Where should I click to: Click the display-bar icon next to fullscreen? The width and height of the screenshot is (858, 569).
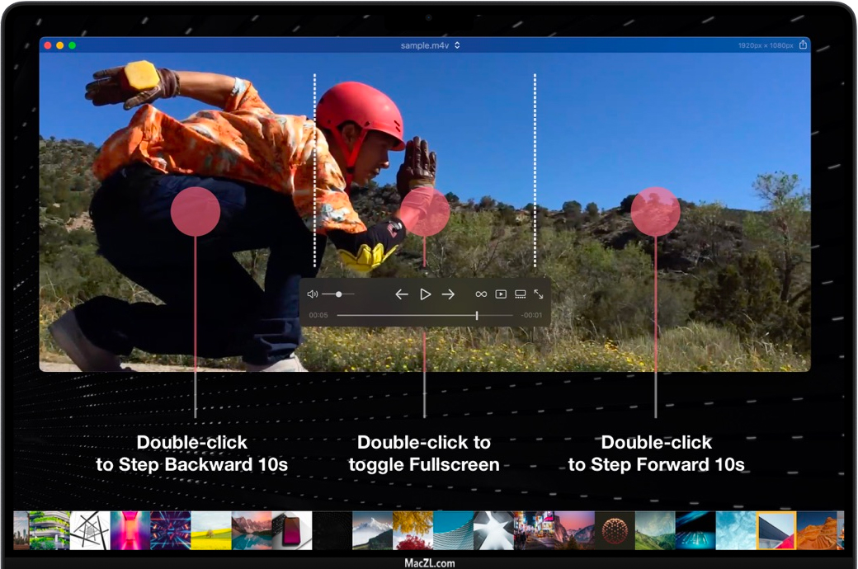[x=521, y=294]
